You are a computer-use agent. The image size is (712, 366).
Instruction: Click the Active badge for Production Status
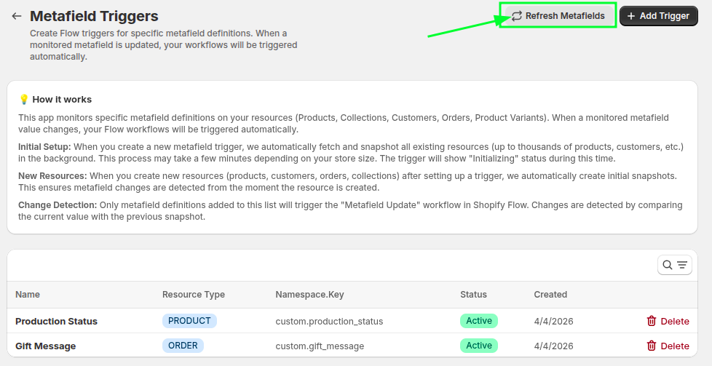(478, 321)
